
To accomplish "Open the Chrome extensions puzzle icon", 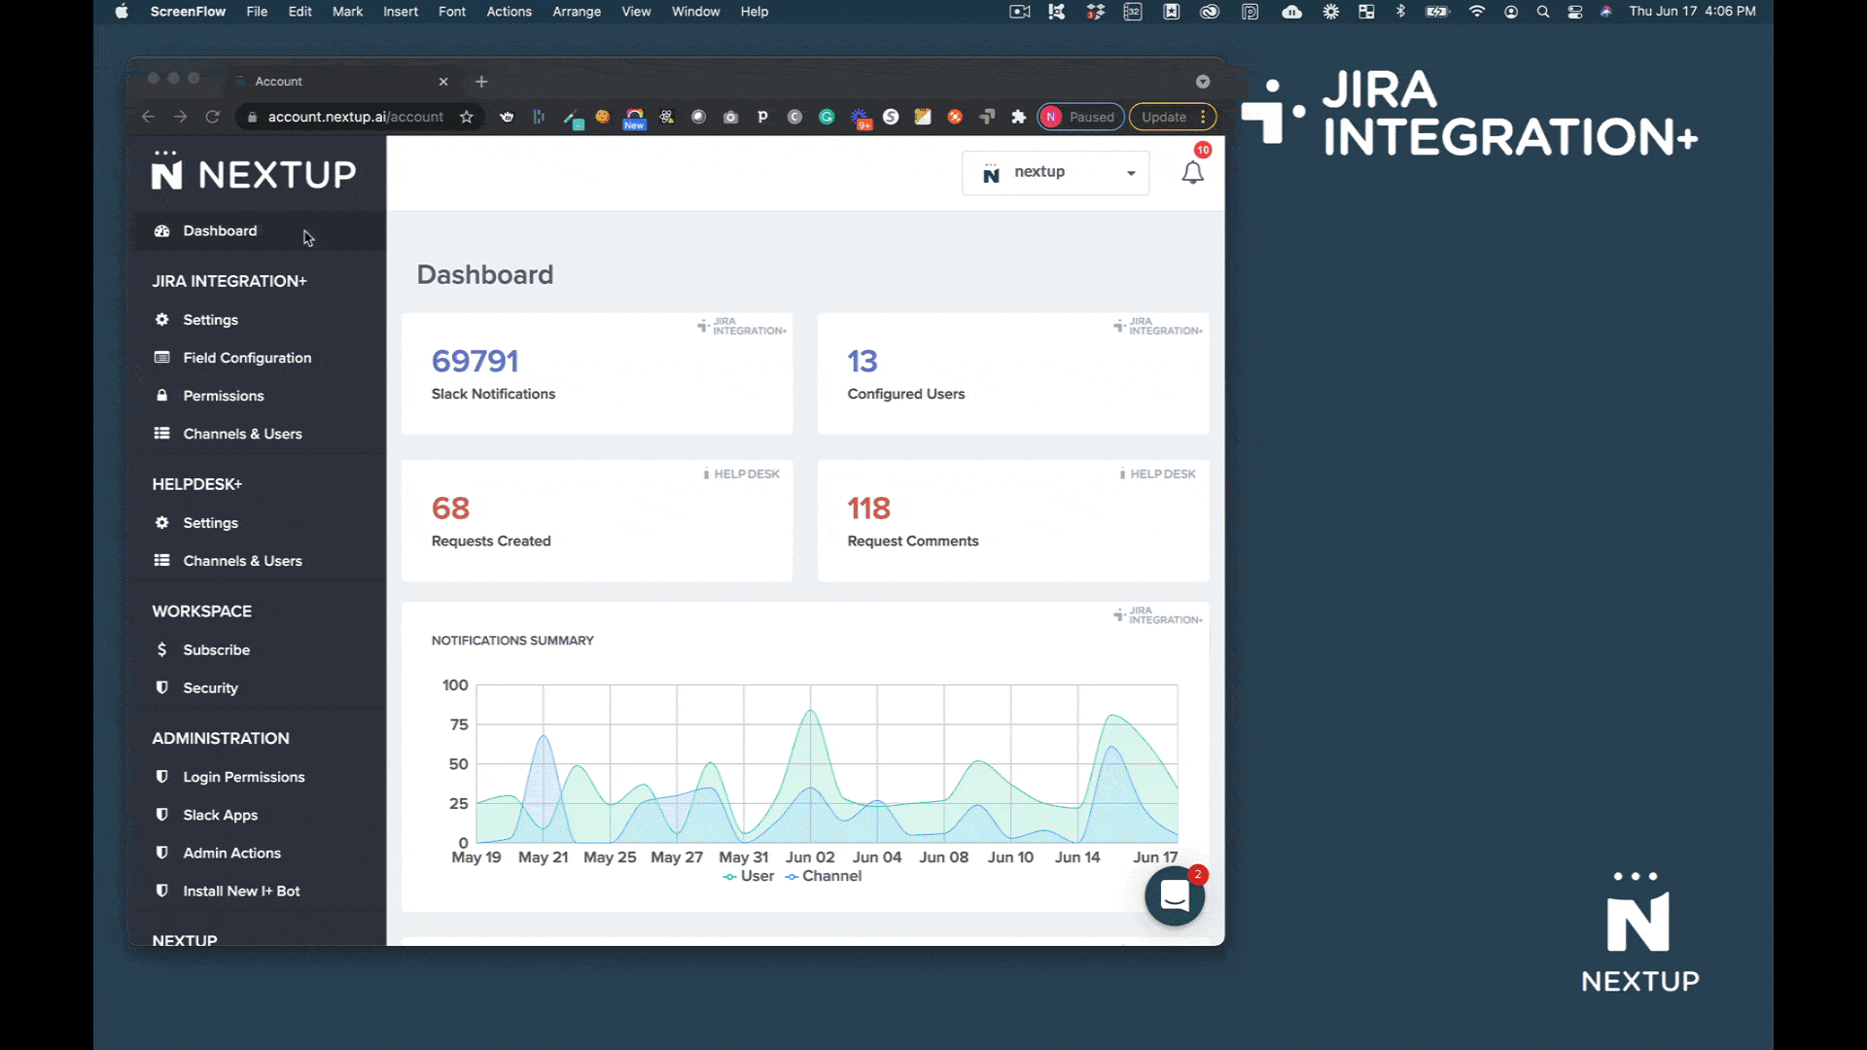I will (x=1018, y=117).
